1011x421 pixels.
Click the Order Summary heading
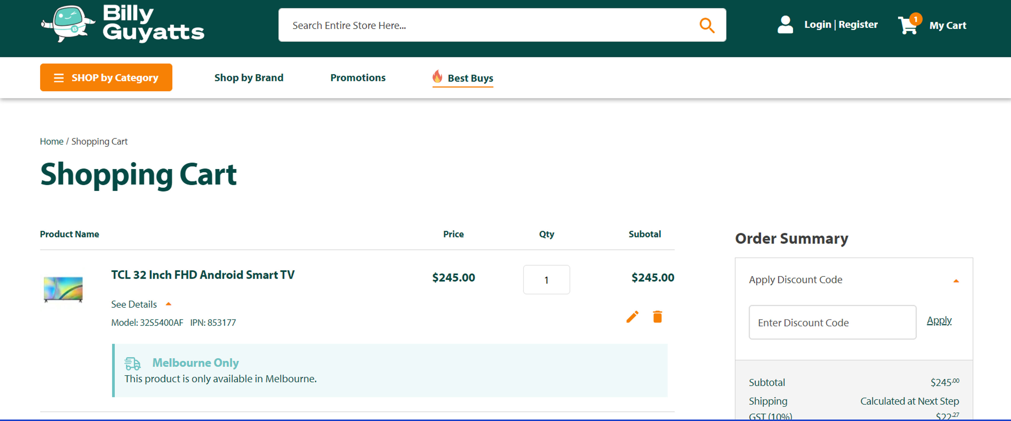[792, 239]
